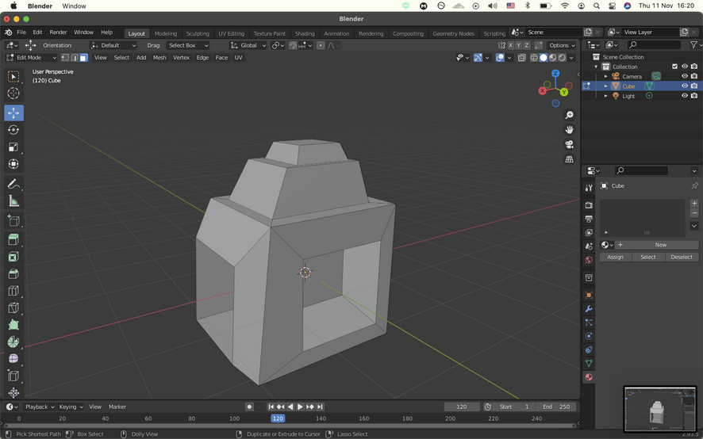Select the Extrude Region tool
This screenshot has height=439, width=703.
point(13,239)
